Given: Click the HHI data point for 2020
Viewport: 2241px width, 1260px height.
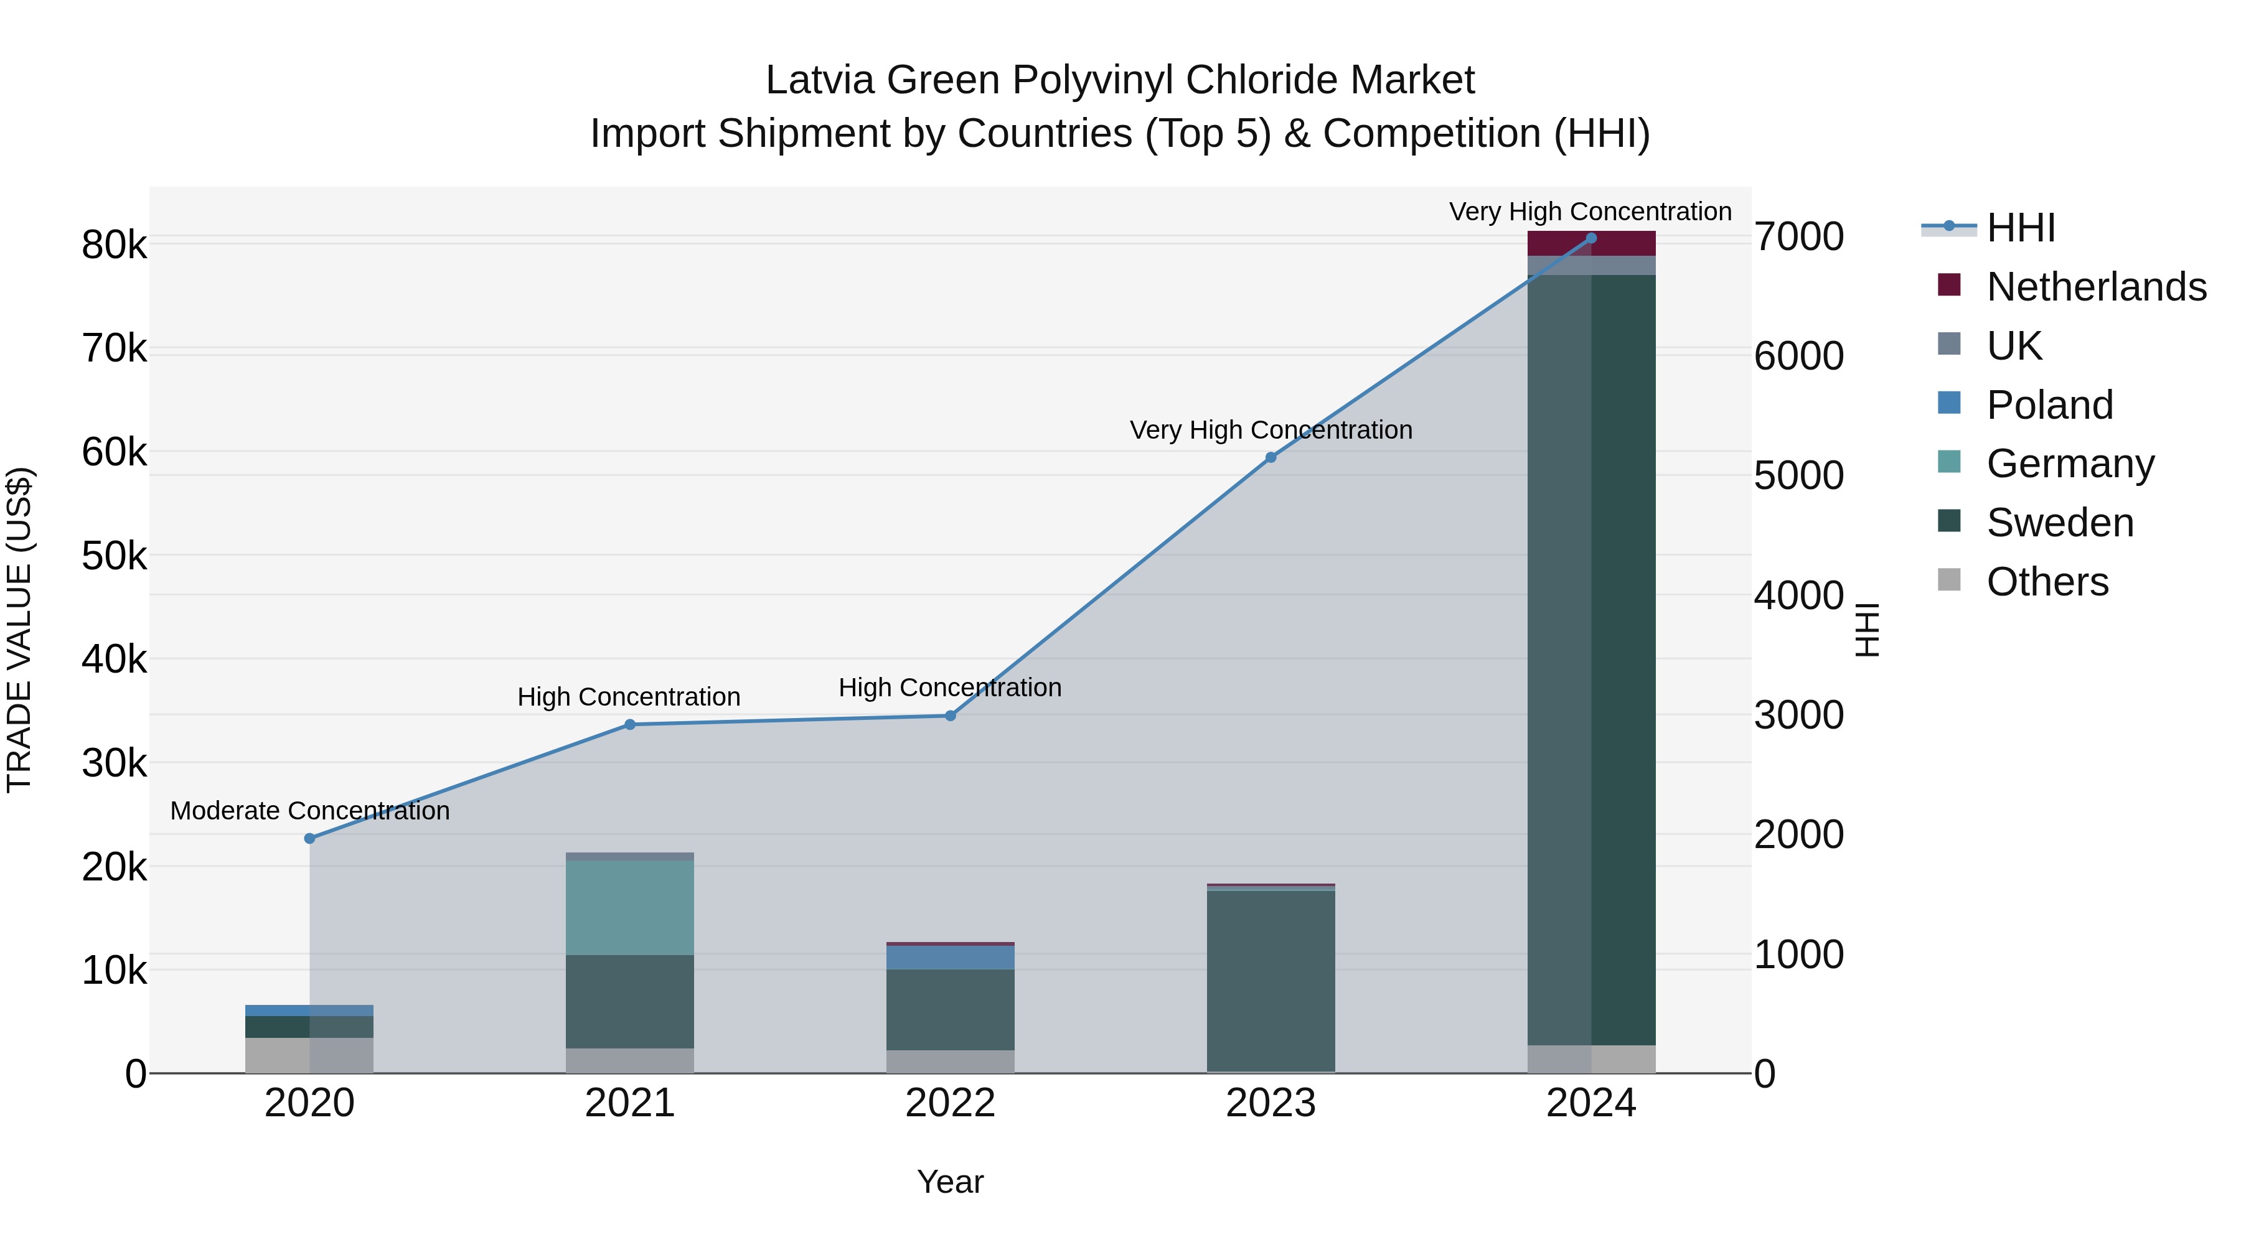Looking at the screenshot, I should 310,838.
